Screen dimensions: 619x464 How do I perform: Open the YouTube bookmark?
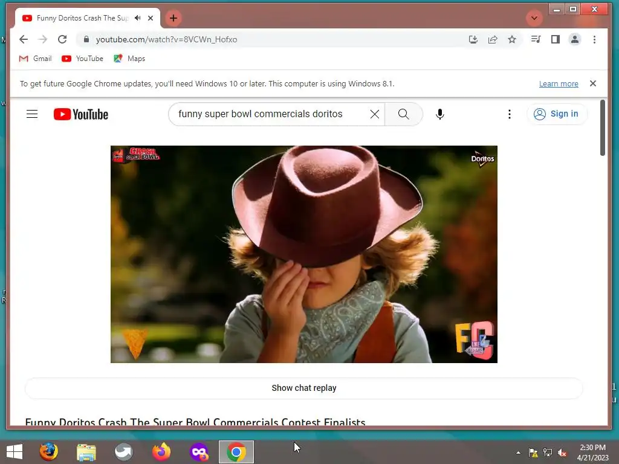[x=82, y=59]
